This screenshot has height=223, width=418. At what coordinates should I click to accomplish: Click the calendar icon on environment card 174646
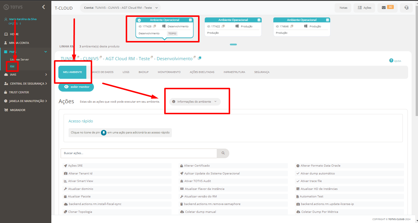click(327, 20)
